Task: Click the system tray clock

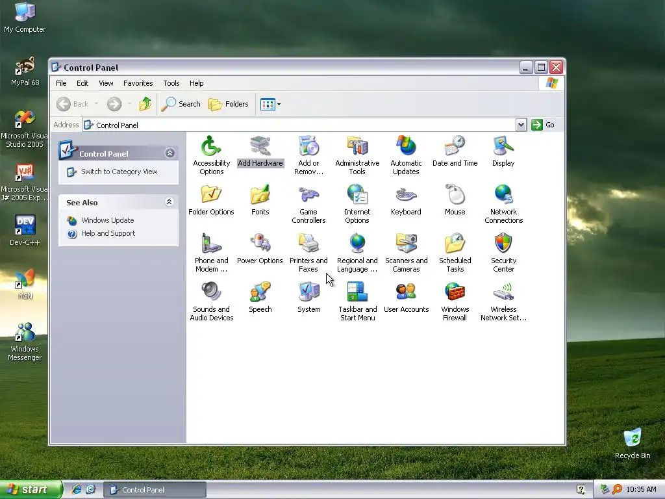Action: point(641,490)
